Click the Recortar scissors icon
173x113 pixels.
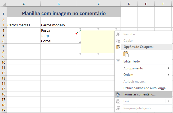(118, 34)
